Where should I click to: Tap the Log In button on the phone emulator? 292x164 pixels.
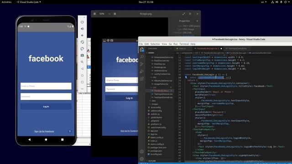coord(46,107)
